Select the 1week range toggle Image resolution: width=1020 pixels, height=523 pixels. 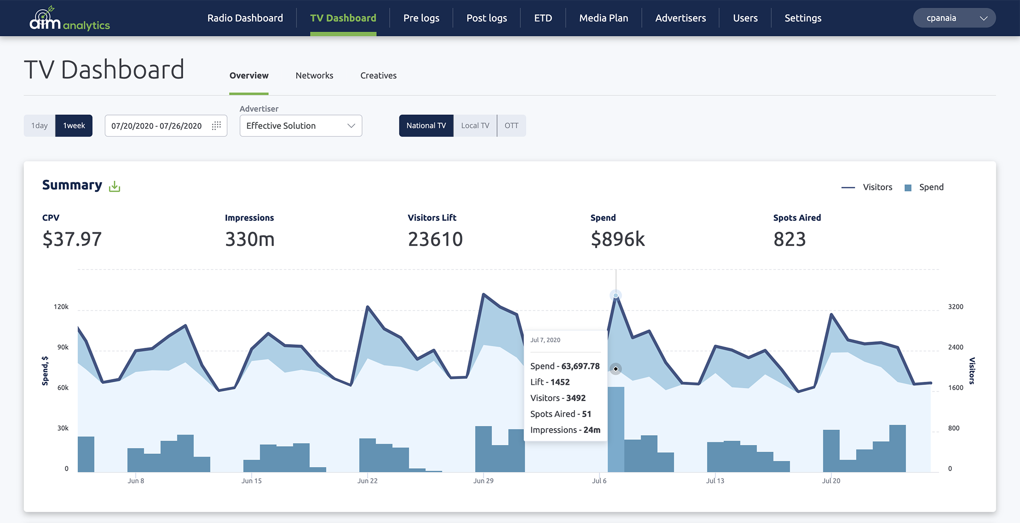[74, 126]
